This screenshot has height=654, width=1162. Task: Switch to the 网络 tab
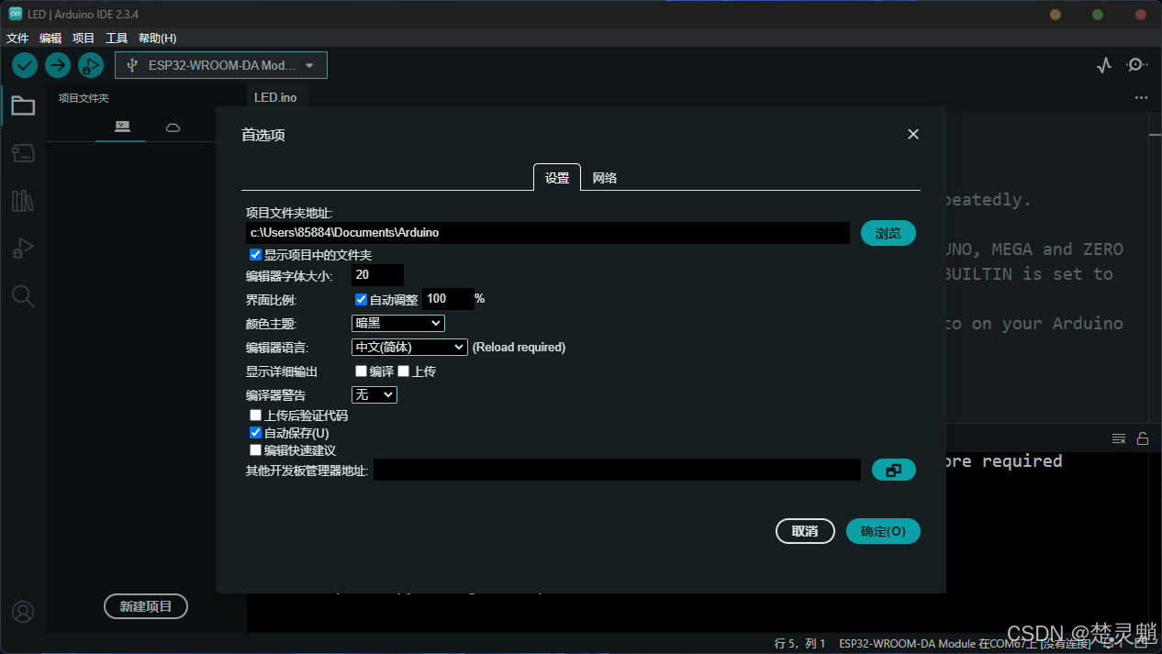click(605, 178)
